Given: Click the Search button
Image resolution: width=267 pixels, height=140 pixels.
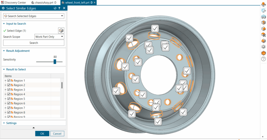Looking at the screenshot, I should (34, 43).
